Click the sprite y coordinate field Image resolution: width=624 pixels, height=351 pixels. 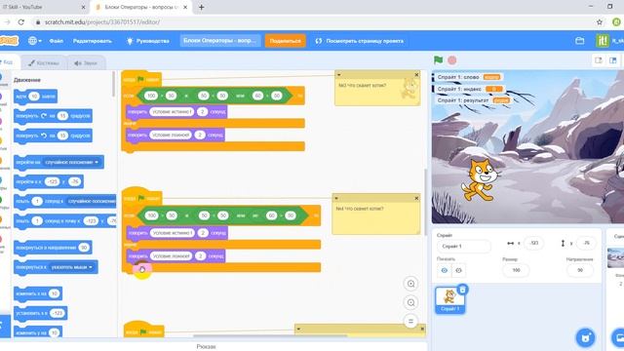586,243
